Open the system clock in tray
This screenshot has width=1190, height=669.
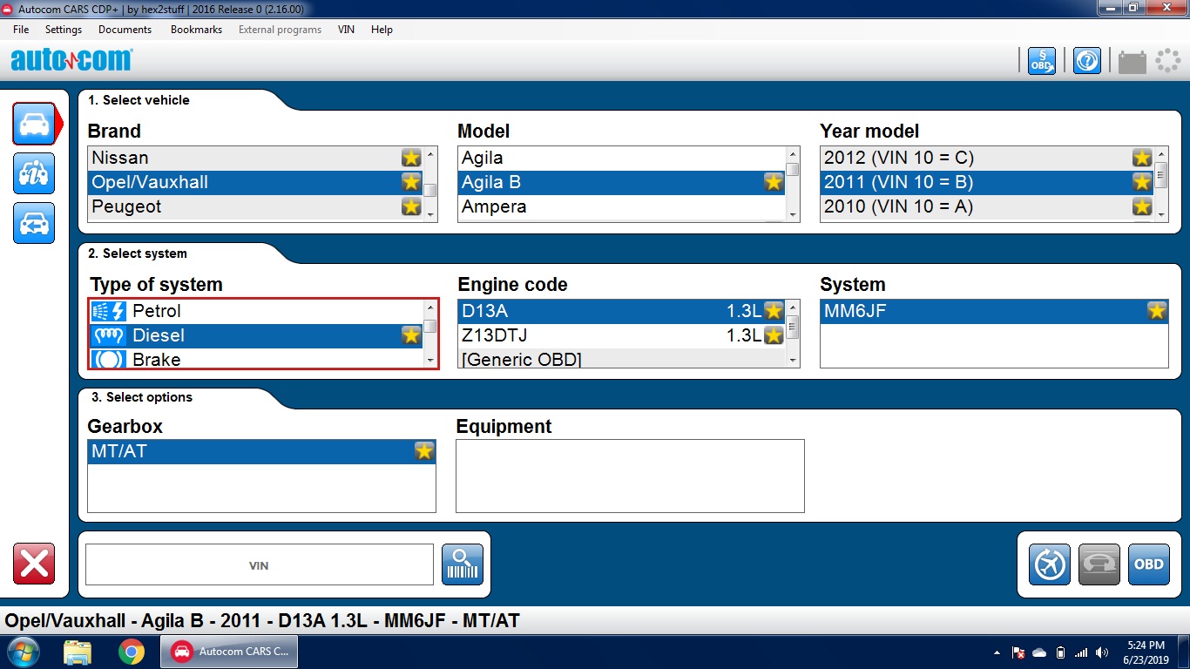1146,652
